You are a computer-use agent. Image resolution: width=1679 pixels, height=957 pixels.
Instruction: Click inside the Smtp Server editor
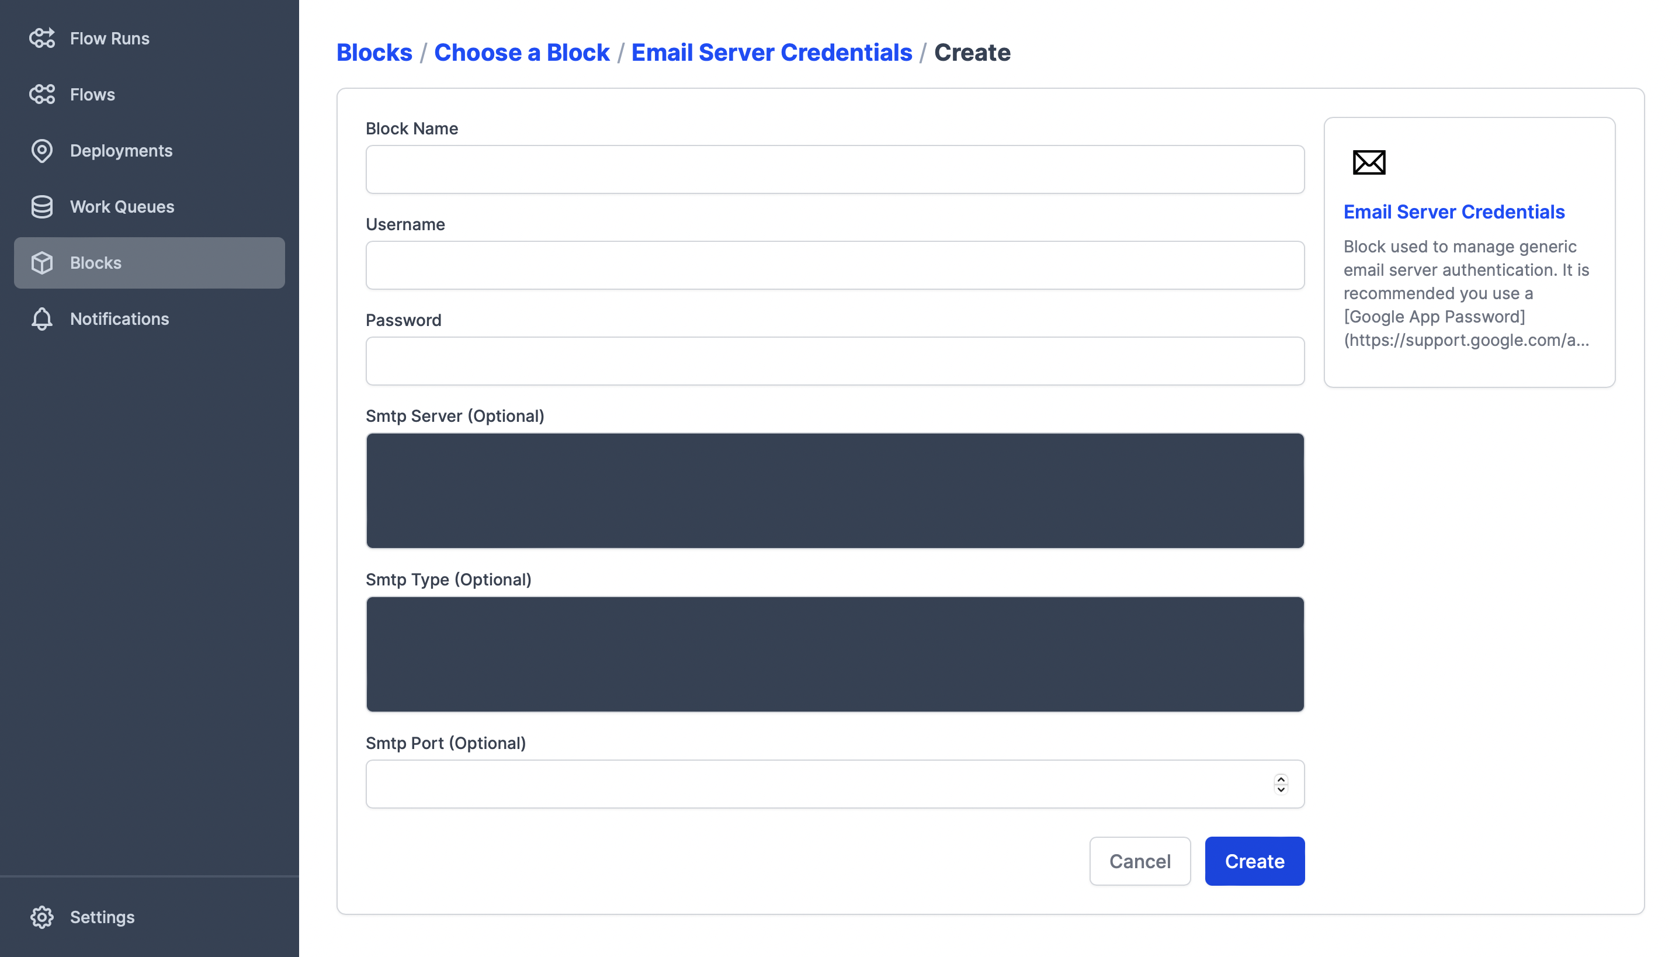coord(835,490)
